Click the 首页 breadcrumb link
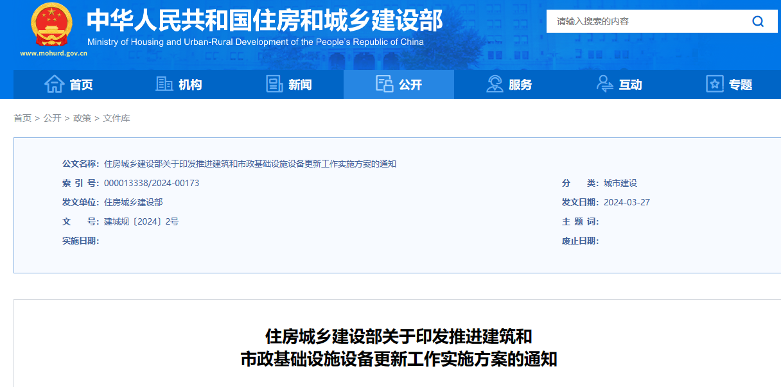The image size is (781, 387). (x=22, y=117)
